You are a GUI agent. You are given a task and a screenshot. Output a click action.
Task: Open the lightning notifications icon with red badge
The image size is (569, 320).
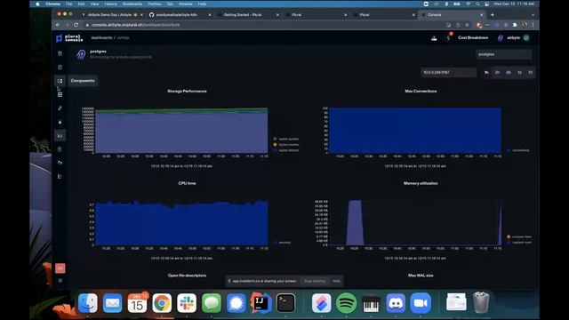[448, 37]
